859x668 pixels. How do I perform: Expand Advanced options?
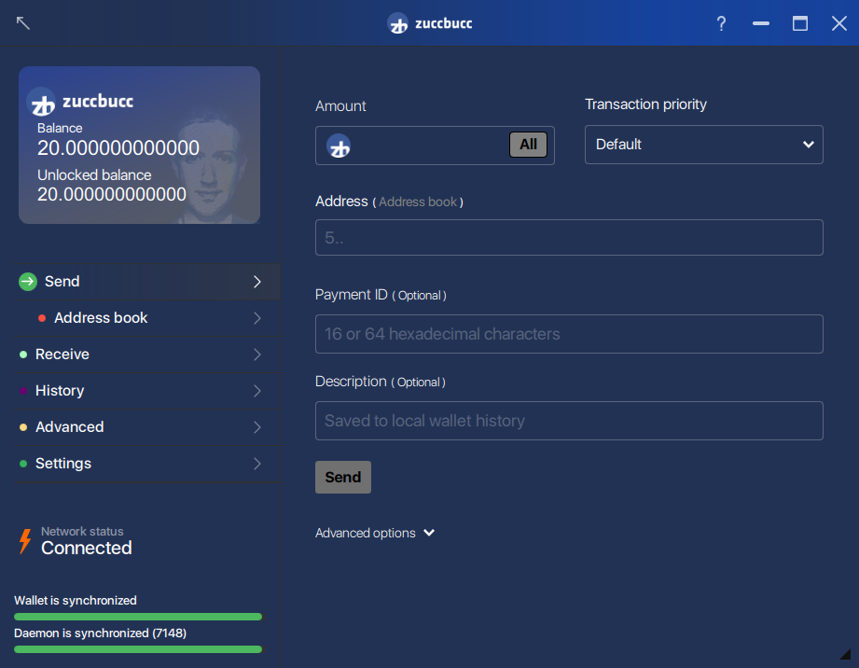point(375,534)
